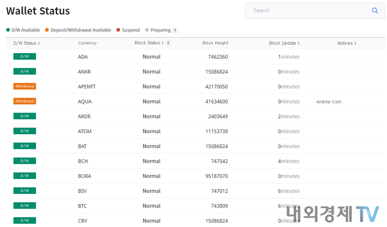387x227 pixels.
Task: Click the help icon beside Preparing
Action: (175, 31)
